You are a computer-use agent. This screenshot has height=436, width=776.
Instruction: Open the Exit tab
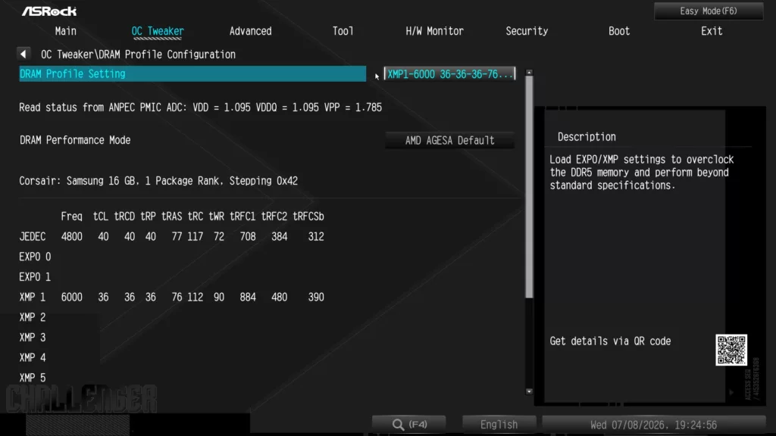pos(712,31)
